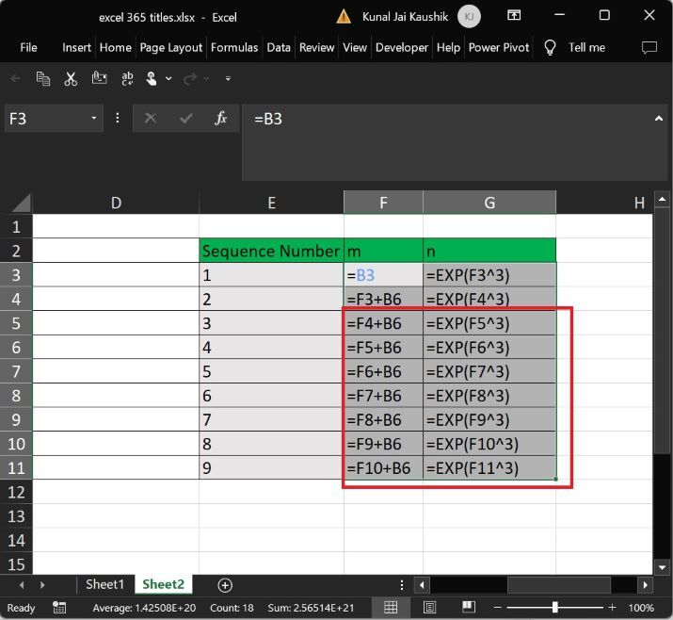Click the Spelling check icon

pos(128,79)
